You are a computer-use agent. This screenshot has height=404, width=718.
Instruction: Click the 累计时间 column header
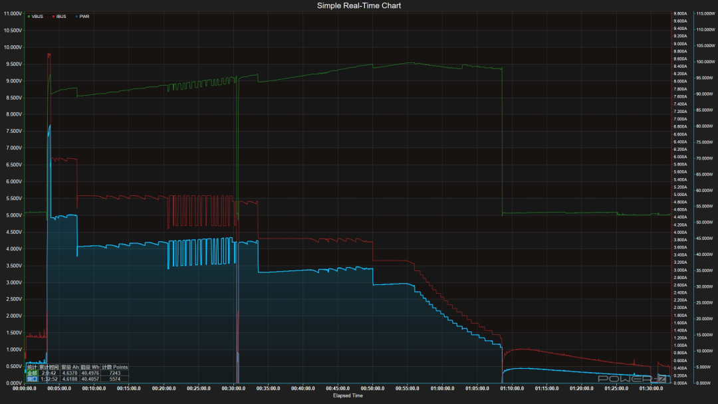[49, 367]
